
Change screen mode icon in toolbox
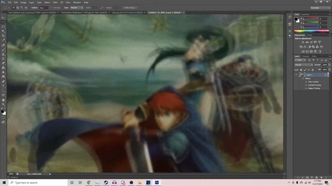click(x=3, y=122)
